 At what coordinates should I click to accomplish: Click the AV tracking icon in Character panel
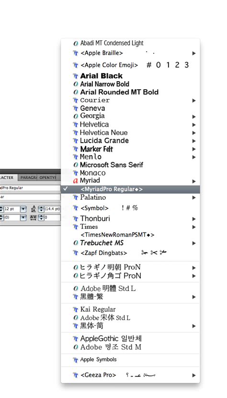33,217
